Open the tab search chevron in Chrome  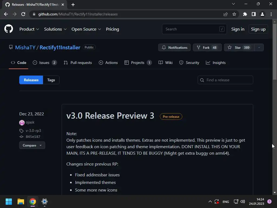[x=233, y=4]
